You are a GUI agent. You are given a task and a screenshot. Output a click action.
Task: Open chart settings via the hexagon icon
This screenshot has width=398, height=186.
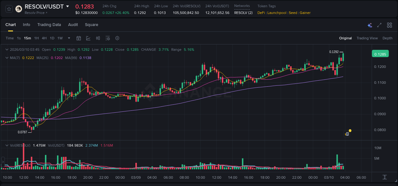(117, 38)
